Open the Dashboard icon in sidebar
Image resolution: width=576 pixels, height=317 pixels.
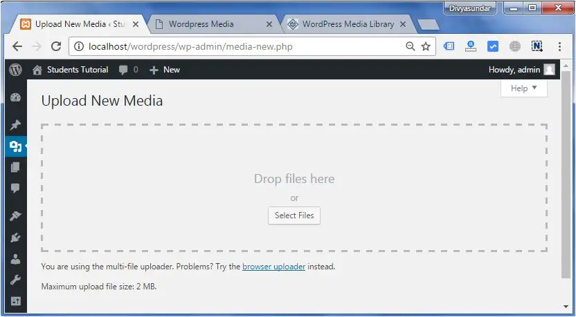pos(15,97)
